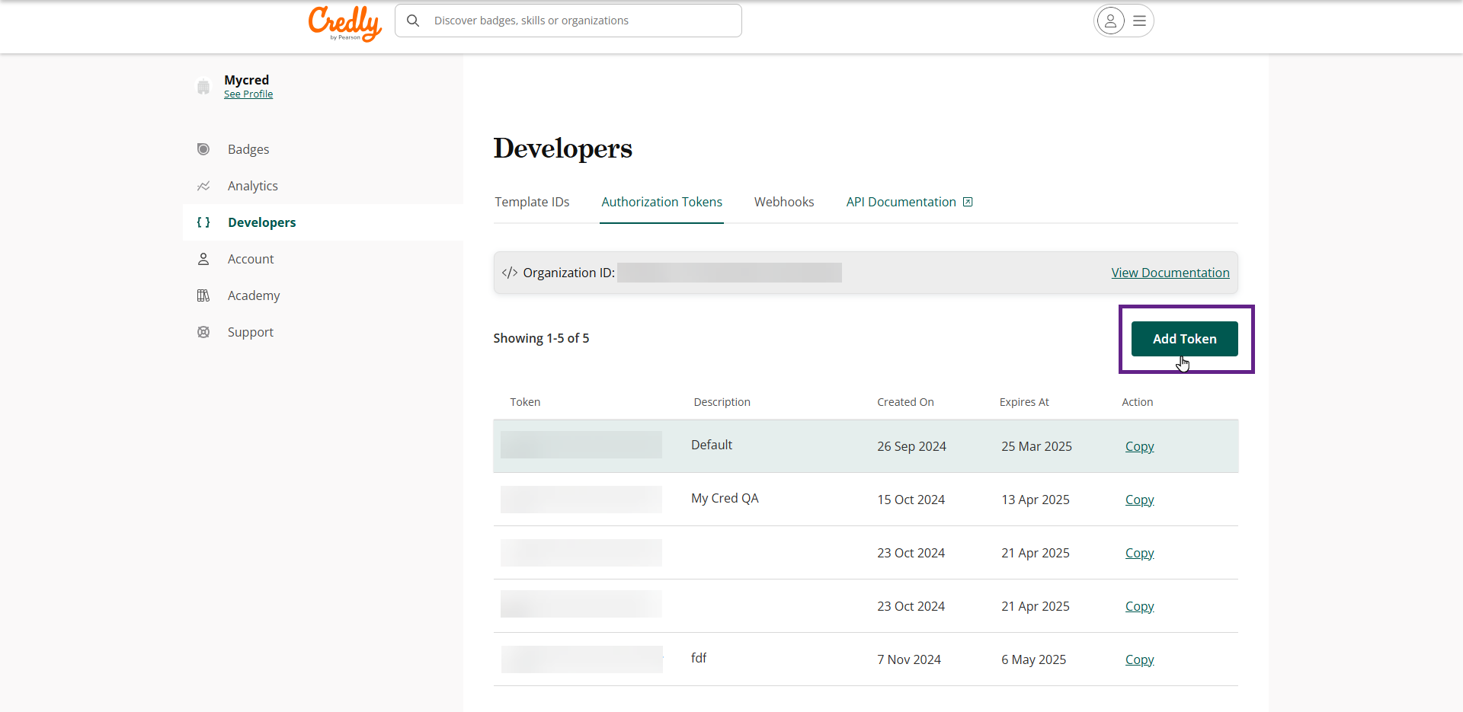The width and height of the screenshot is (1463, 712).
Task: Click the search magnifier icon
Action: click(413, 21)
